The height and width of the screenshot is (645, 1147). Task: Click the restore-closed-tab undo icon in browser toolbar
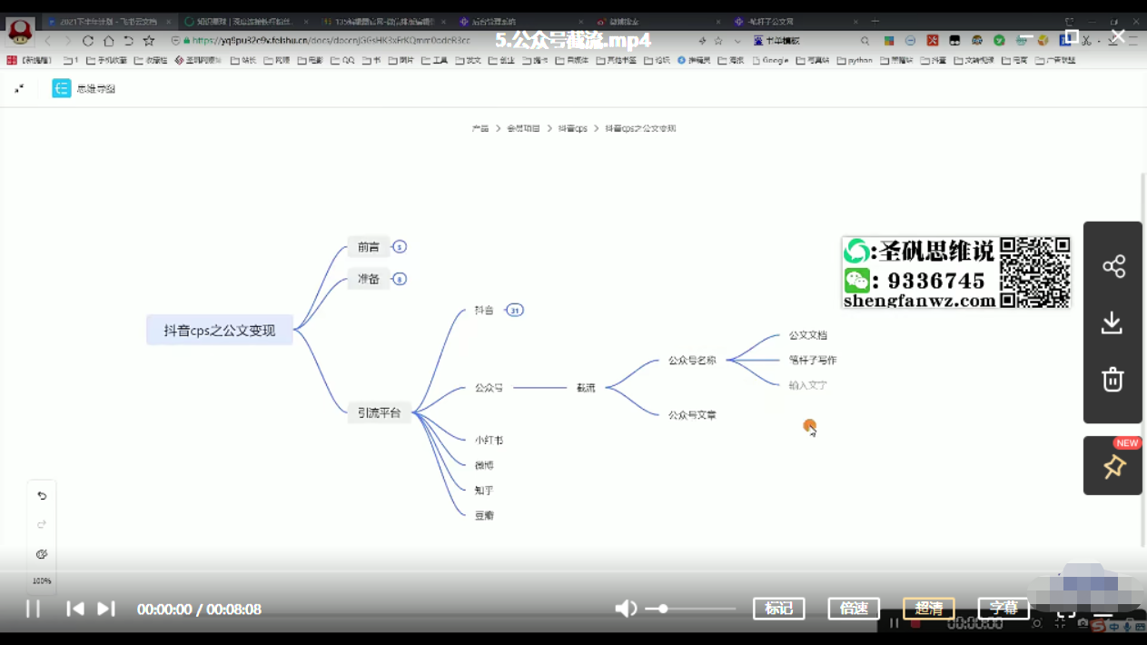128,41
